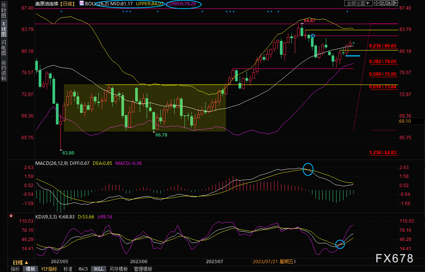Toggle the MACD template at the bottom
The image size is (425, 272).
[x=83, y=269]
